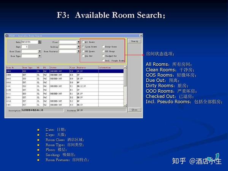Image resolution: width=228 pixels, height=171 pixels.
Task: Enable the Dirty Rooms checkbox
Action: coord(103,46)
